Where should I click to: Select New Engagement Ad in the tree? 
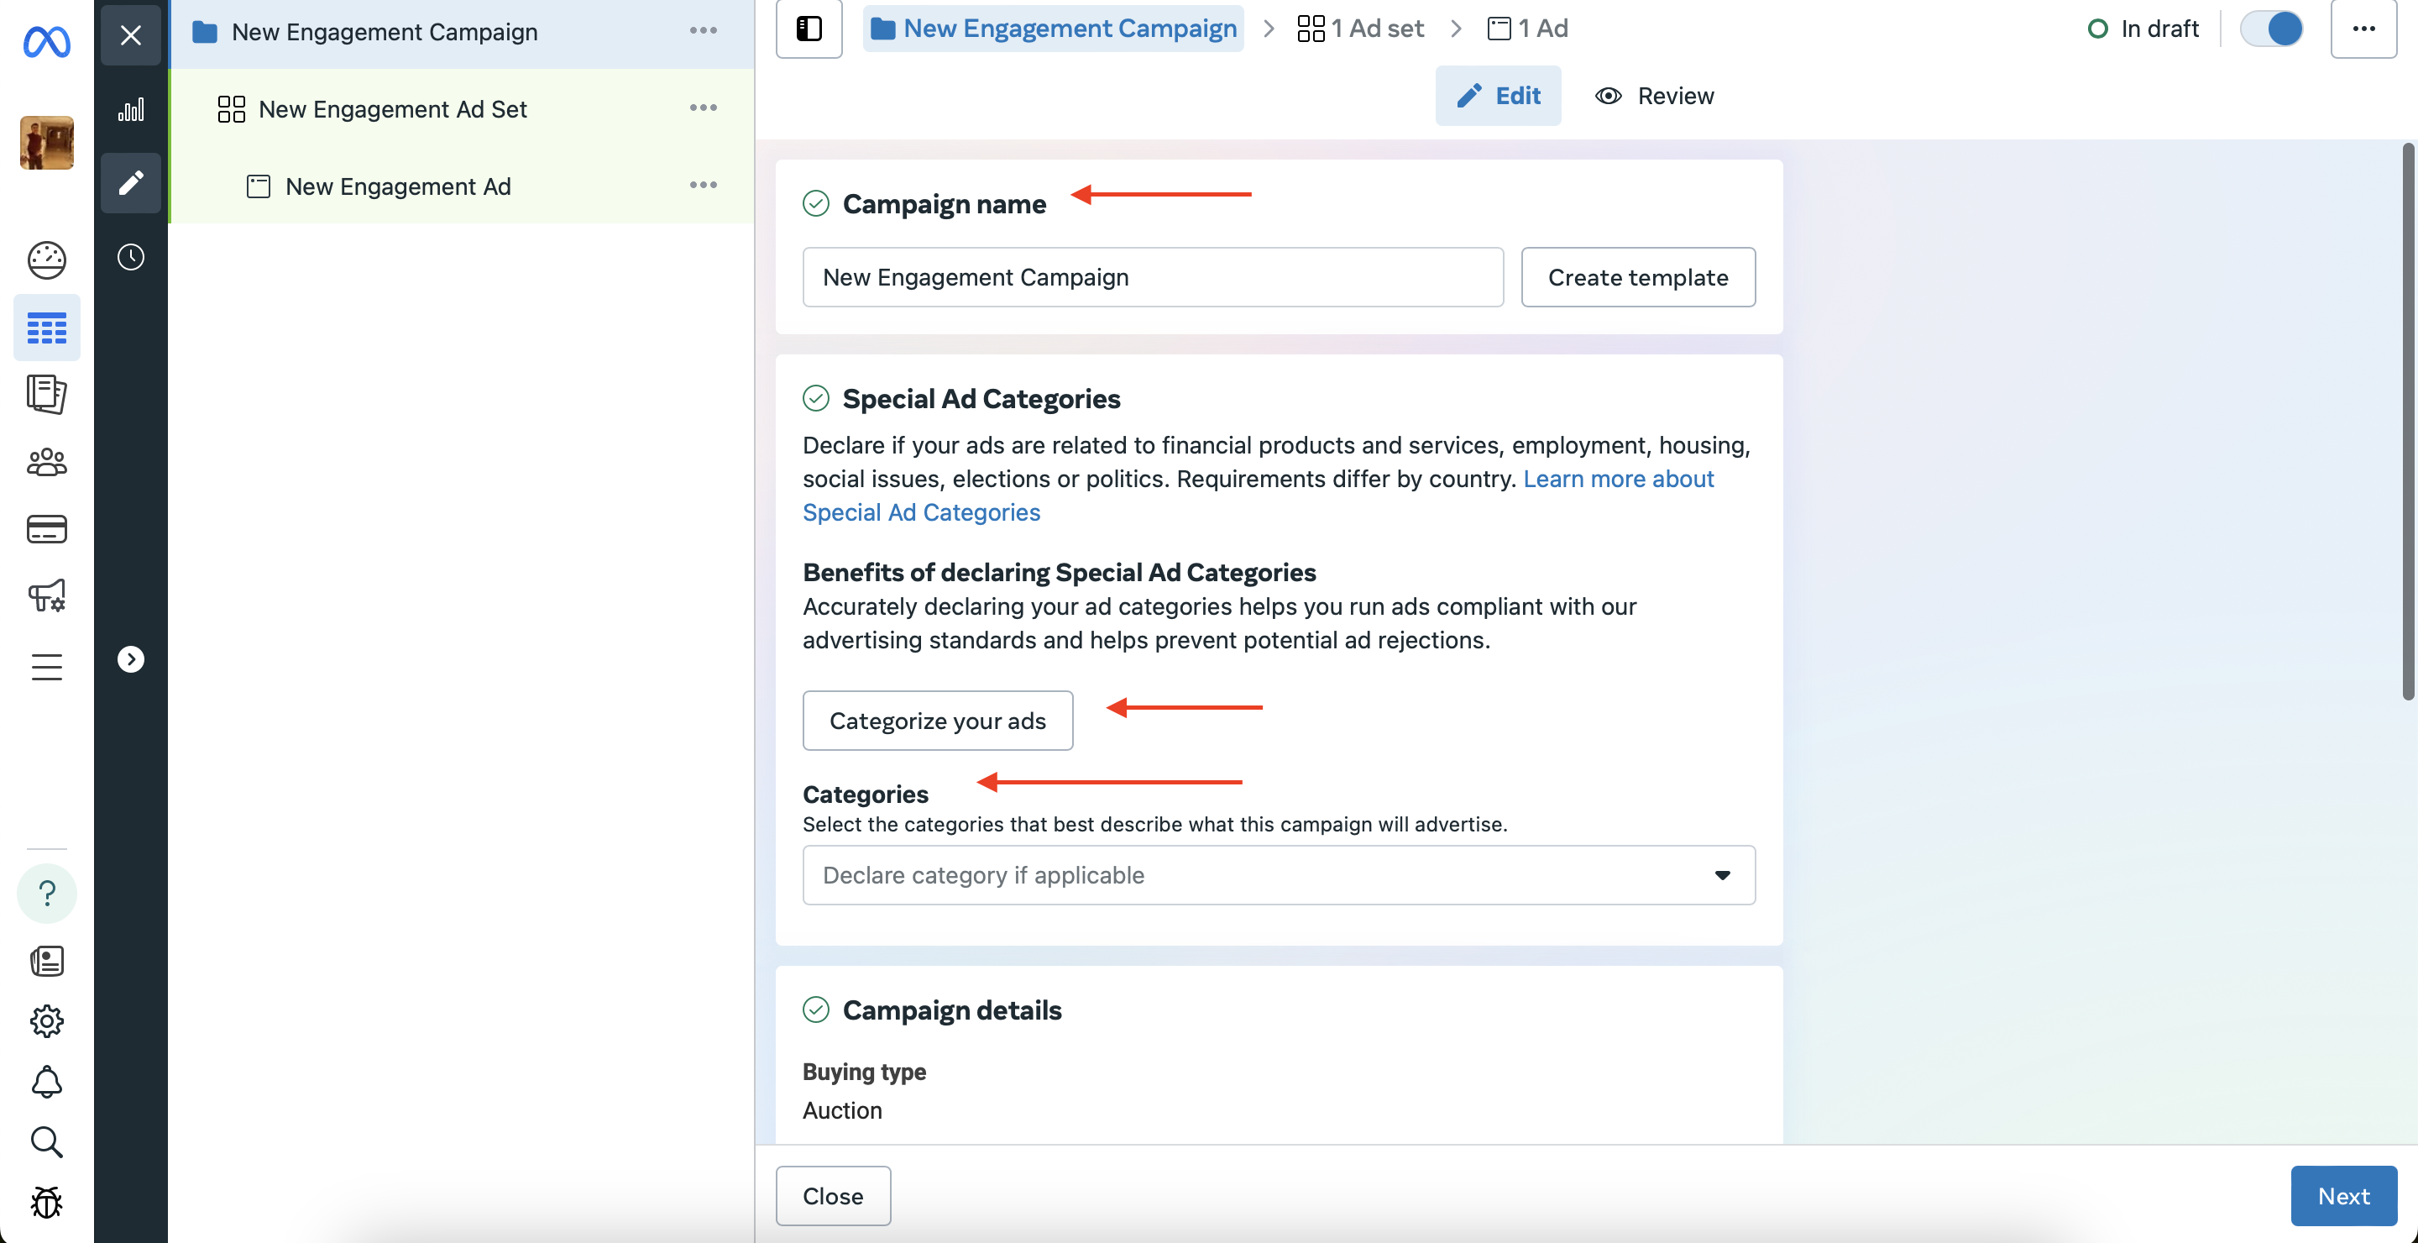point(398,186)
